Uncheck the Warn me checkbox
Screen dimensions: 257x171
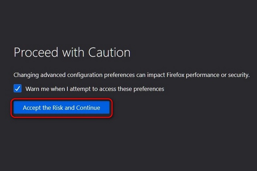pyautogui.click(x=18, y=89)
